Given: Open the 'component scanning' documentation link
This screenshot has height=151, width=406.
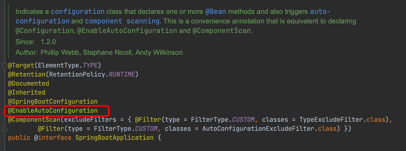Looking at the screenshot, I should [122, 21].
